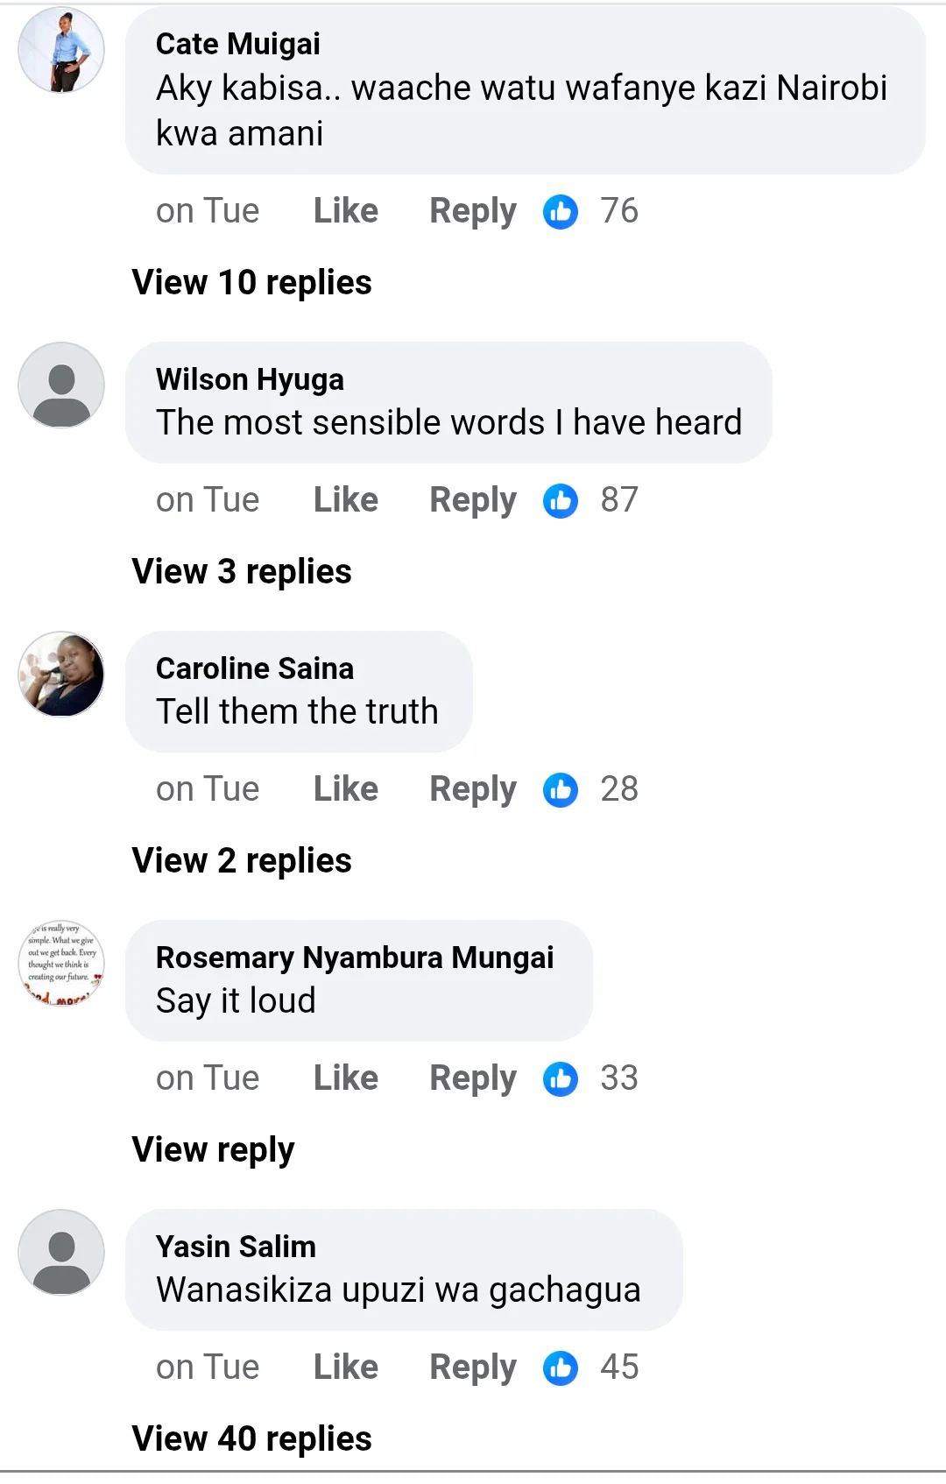Viewport: 946px width, 1484px height.
Task: Open the reactions icon on Caroline Saina's comment
Action: [561, 789]
